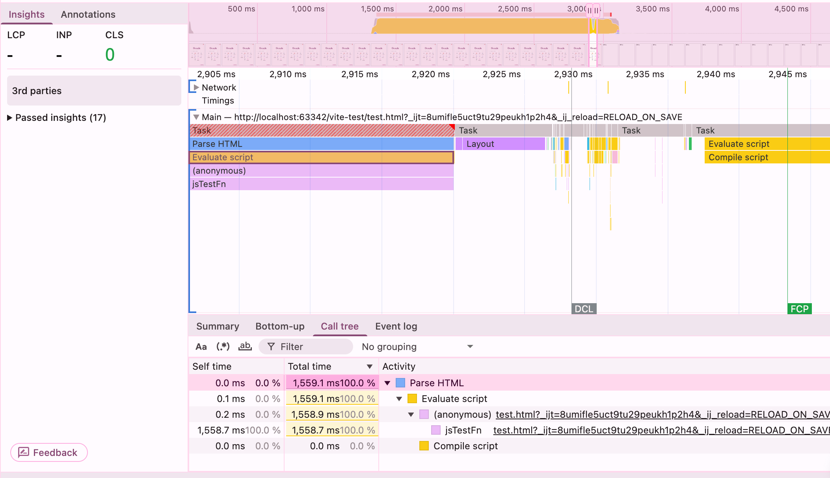
Task: Open the No grouping dropdown
Action: (x=417, y=346)
